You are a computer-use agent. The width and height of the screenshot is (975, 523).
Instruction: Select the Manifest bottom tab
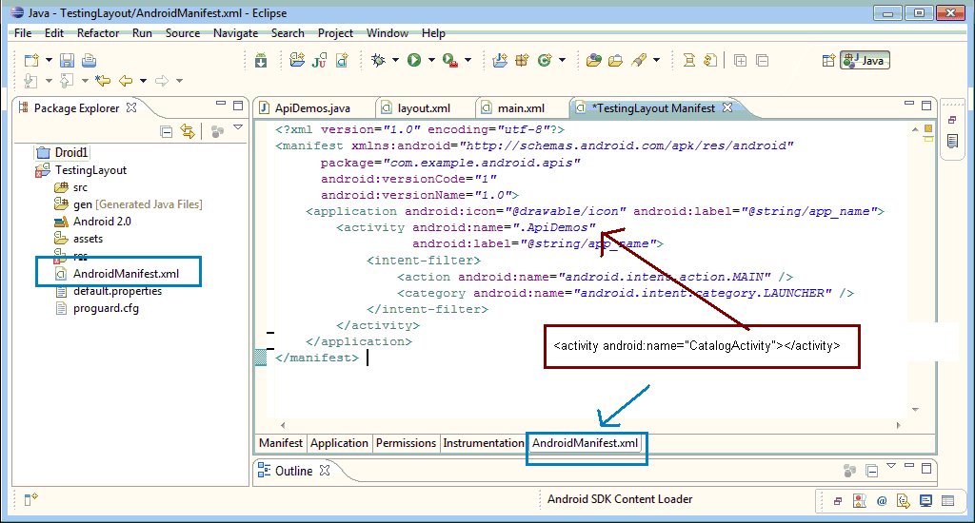281,443
